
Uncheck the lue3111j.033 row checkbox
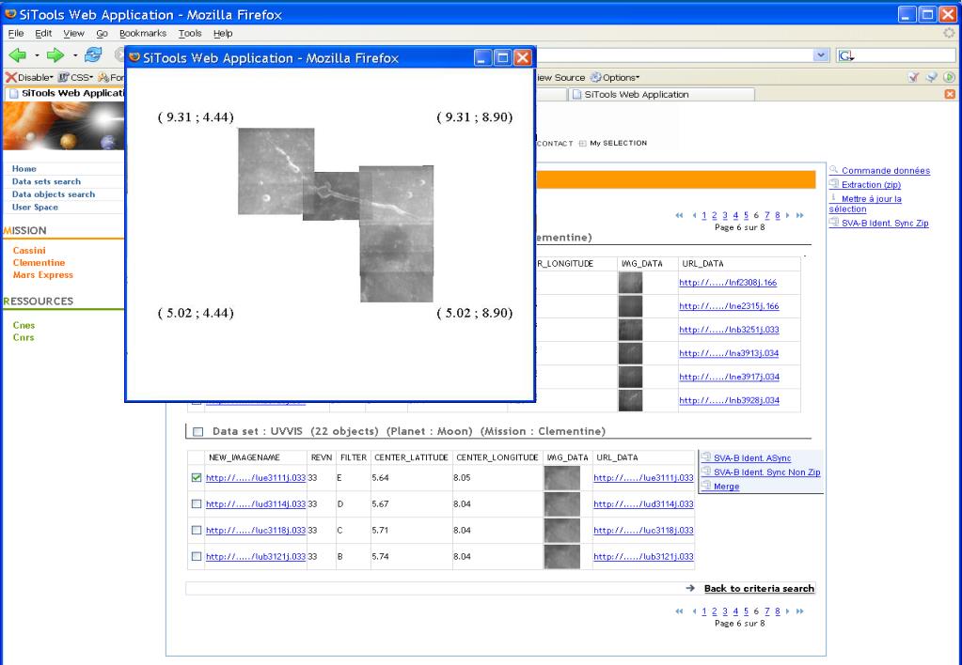click(x=197, y=477)
